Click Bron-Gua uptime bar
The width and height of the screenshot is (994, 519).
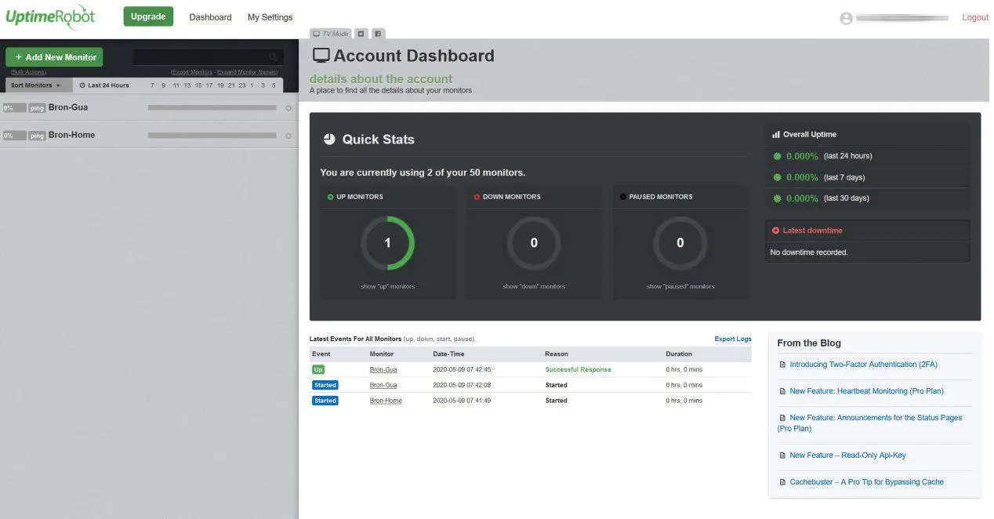(212, 108)
